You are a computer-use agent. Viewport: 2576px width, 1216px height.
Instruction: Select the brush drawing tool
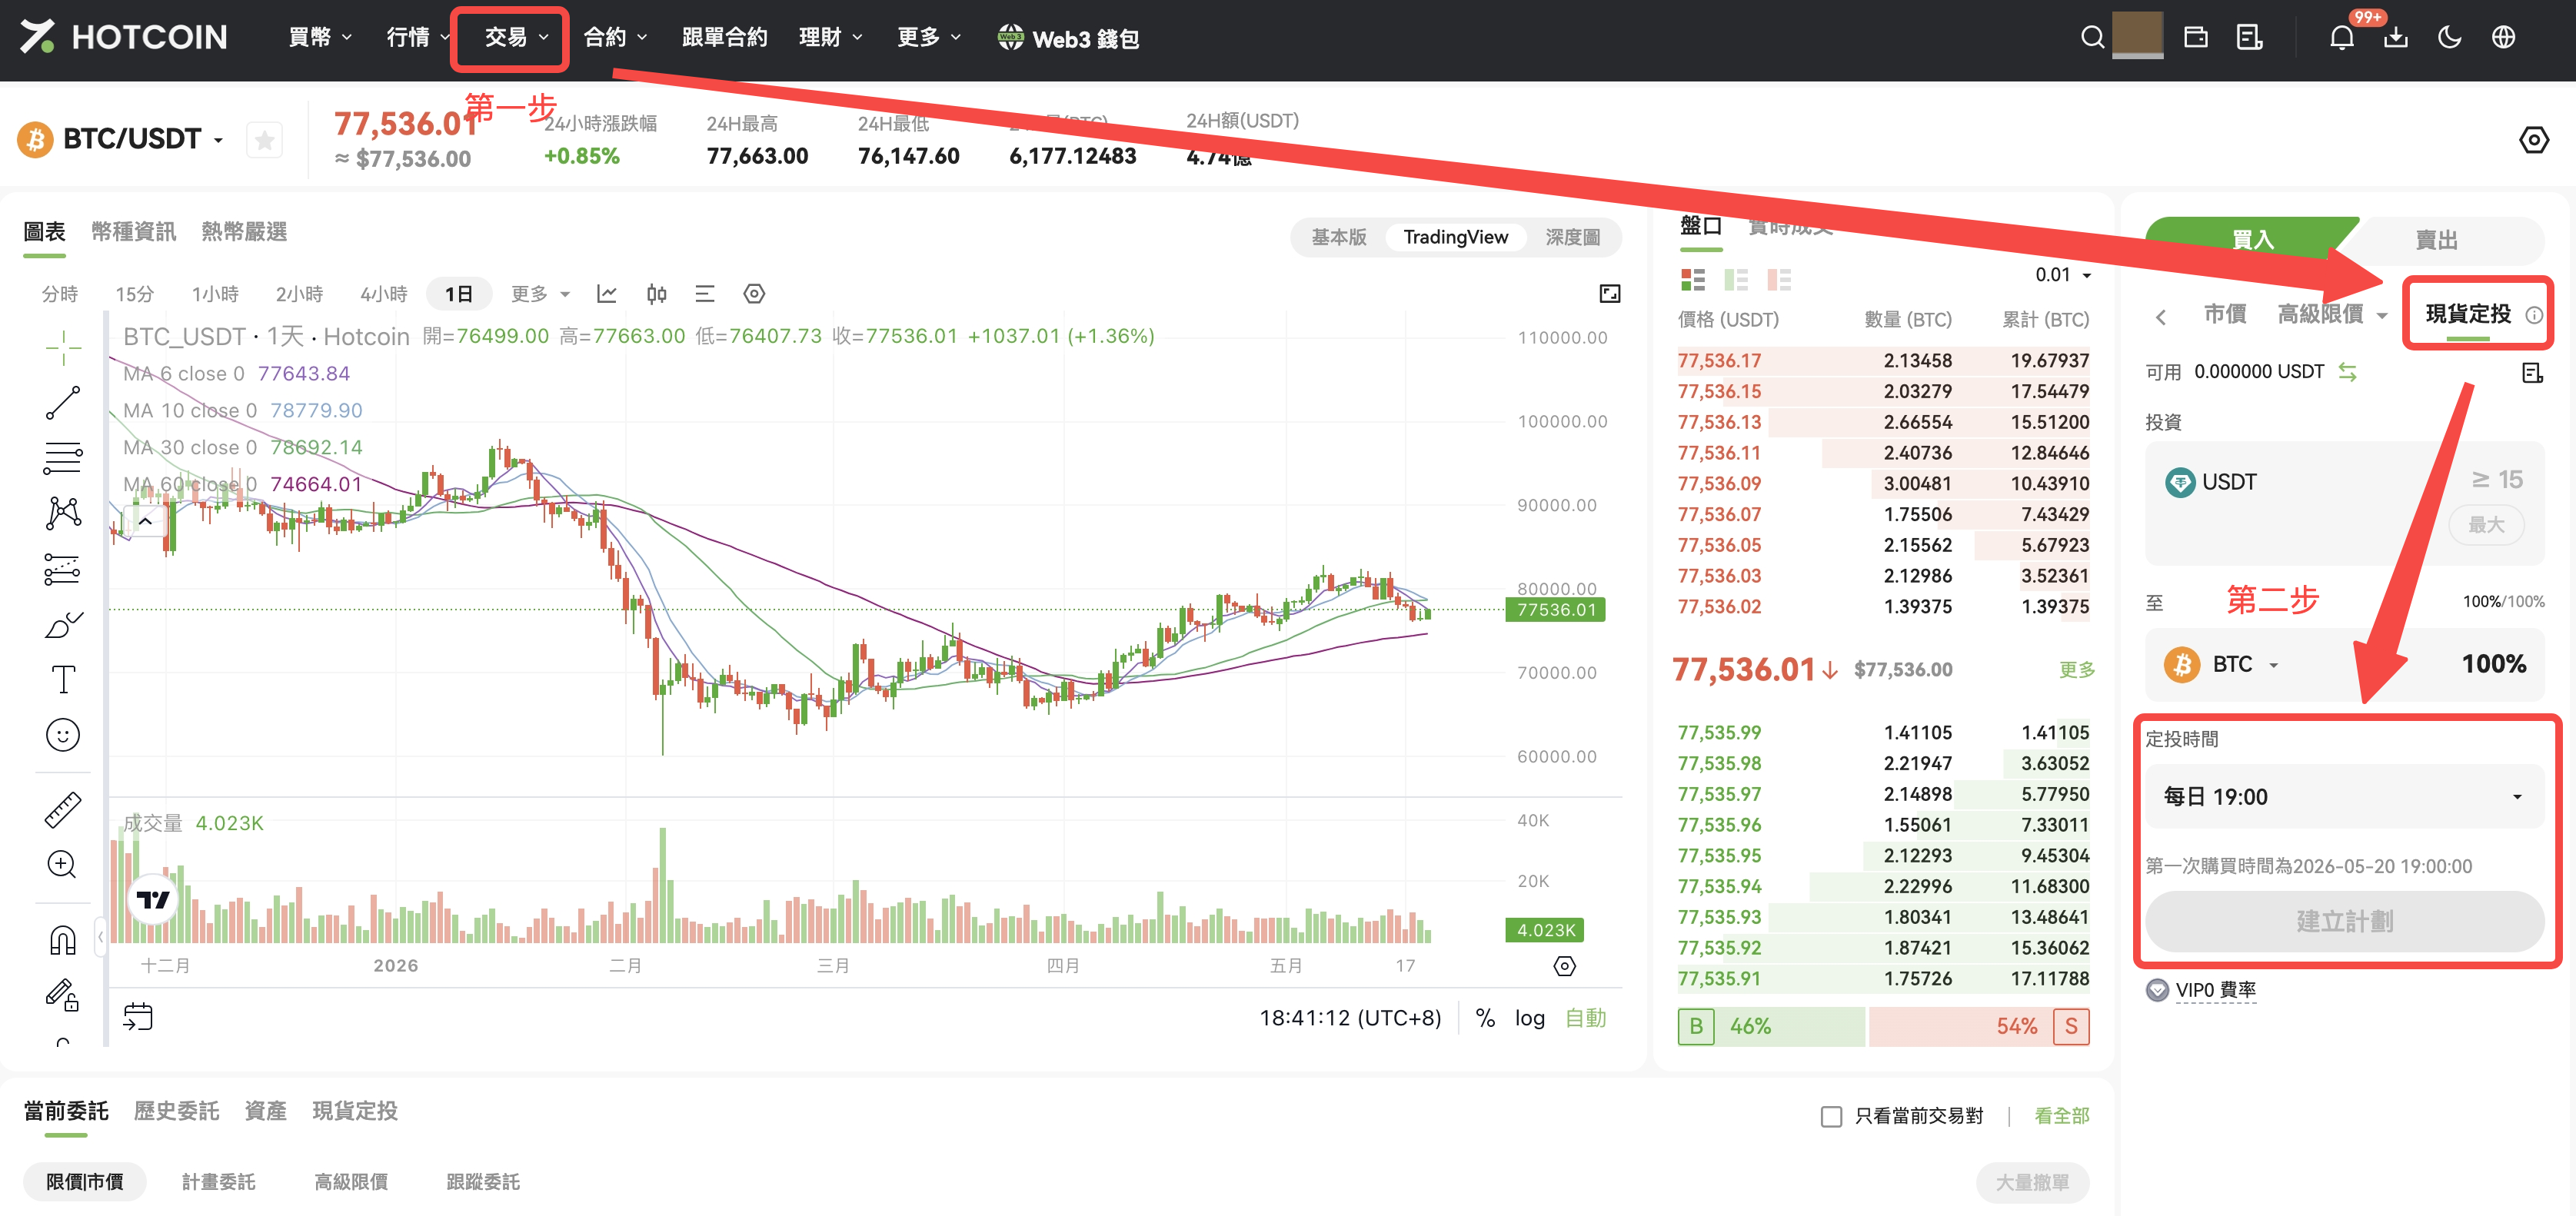(63, 625)
